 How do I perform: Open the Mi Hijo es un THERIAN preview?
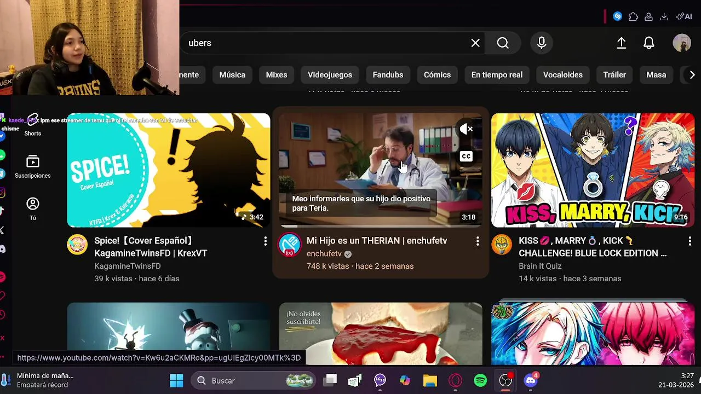point(381,170)
